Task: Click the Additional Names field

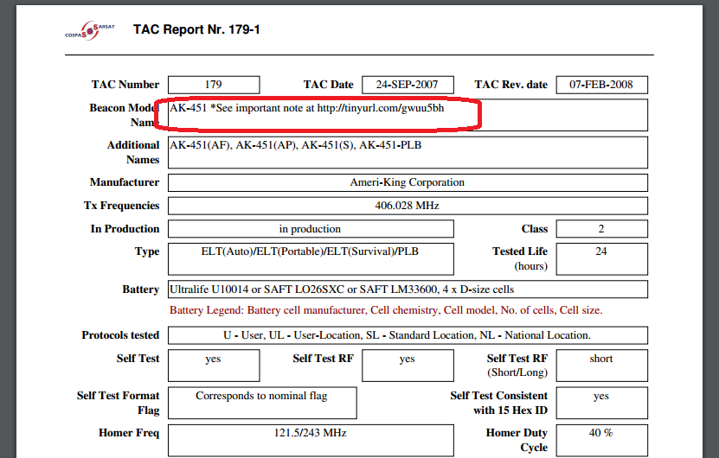Action: 407,153
